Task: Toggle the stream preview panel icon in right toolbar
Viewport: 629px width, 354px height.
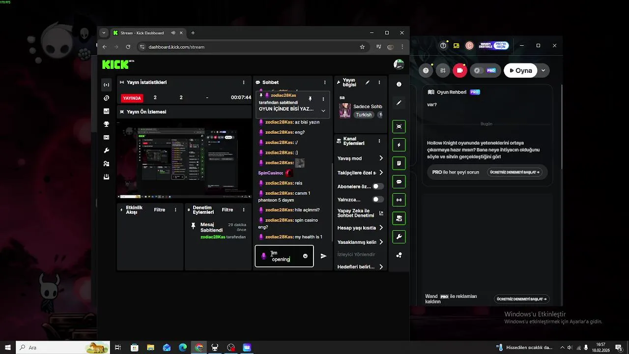Action: pyautogui.click(x=399, y=126)
